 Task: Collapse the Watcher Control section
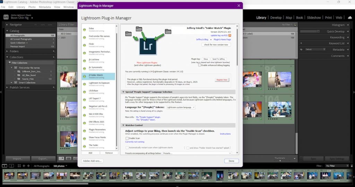pyautogui.click(x=123, y=125)
